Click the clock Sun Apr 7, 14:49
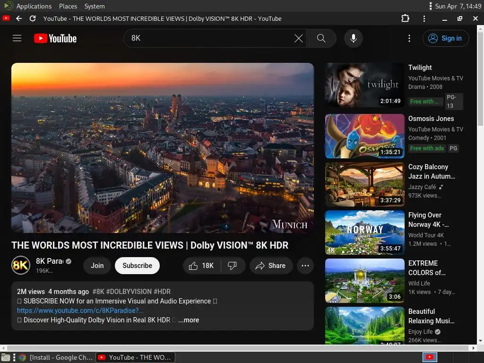The image size is (484, 363). [458, 6]
